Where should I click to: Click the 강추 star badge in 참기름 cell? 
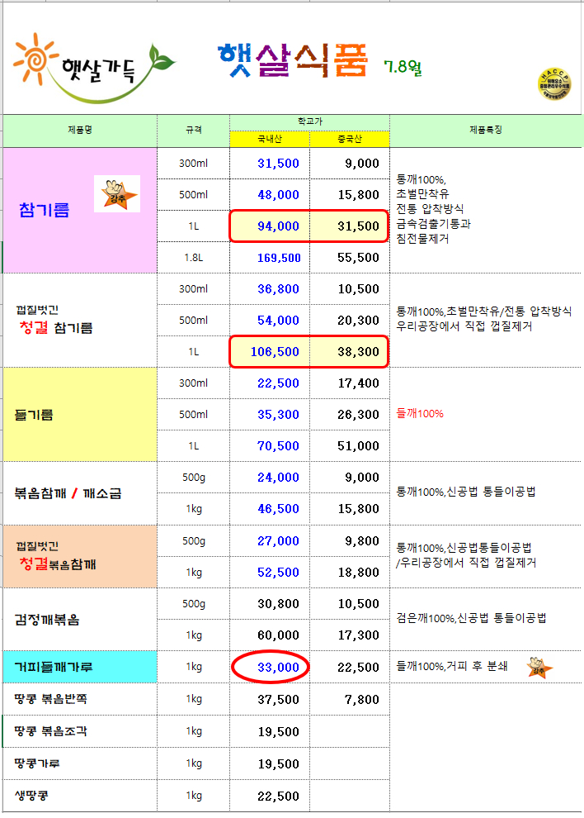(117, 193)
